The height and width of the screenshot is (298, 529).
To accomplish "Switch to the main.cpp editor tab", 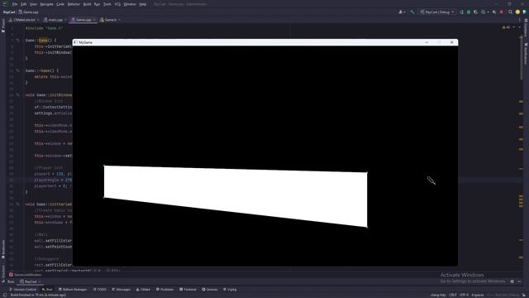I will (55, 20).
